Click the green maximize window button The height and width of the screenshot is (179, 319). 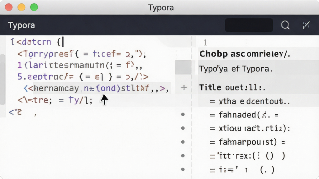tap(34, 7)
